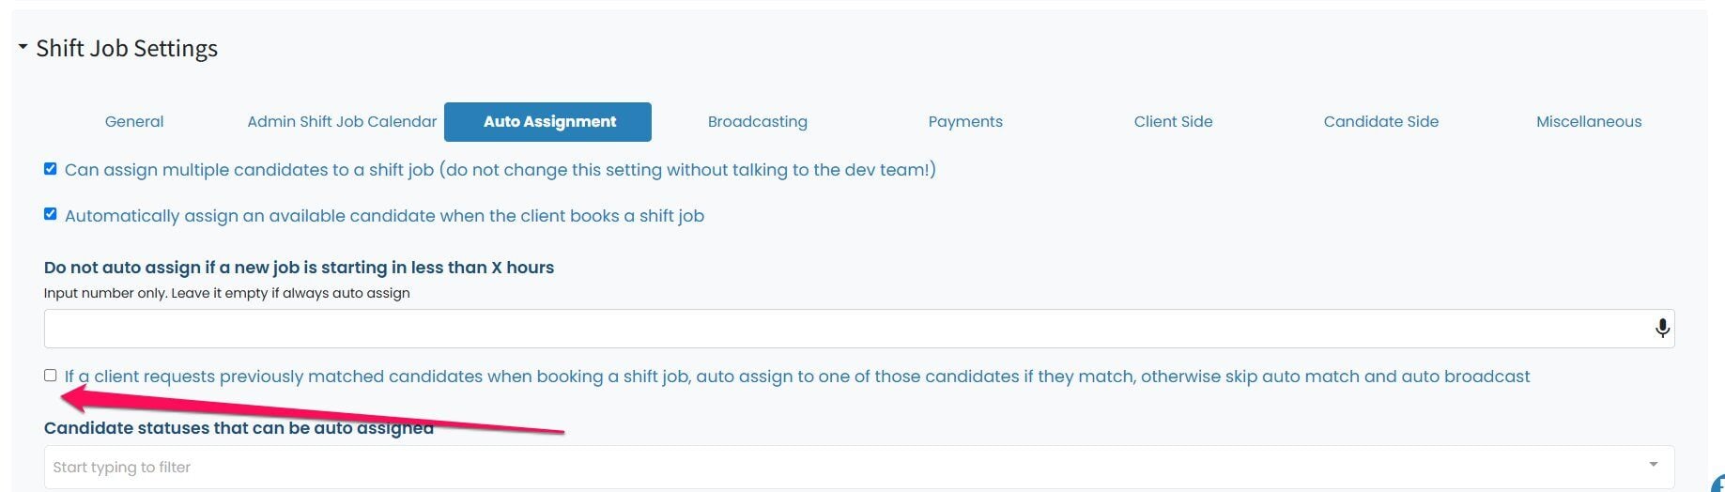Click the 'Can assign multiple candidates' label text
Viewport: 1725px width, 492px height.
pos(500,170)
